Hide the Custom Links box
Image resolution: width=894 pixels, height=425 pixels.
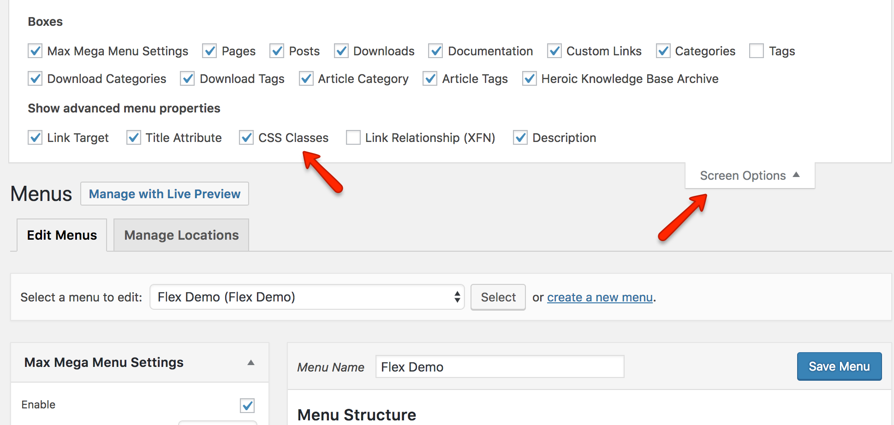pyautogui.click(x=554, y=51)
